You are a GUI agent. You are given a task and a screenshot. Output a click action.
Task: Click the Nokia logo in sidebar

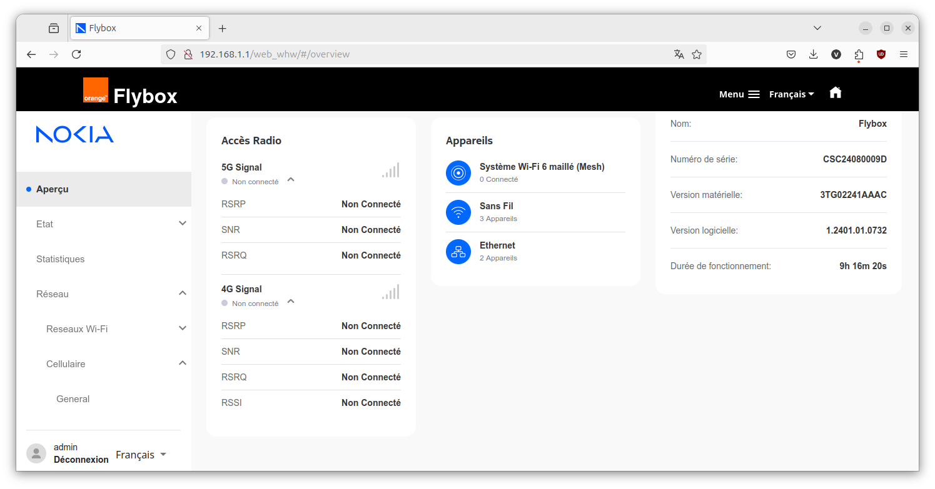[75, 134]
